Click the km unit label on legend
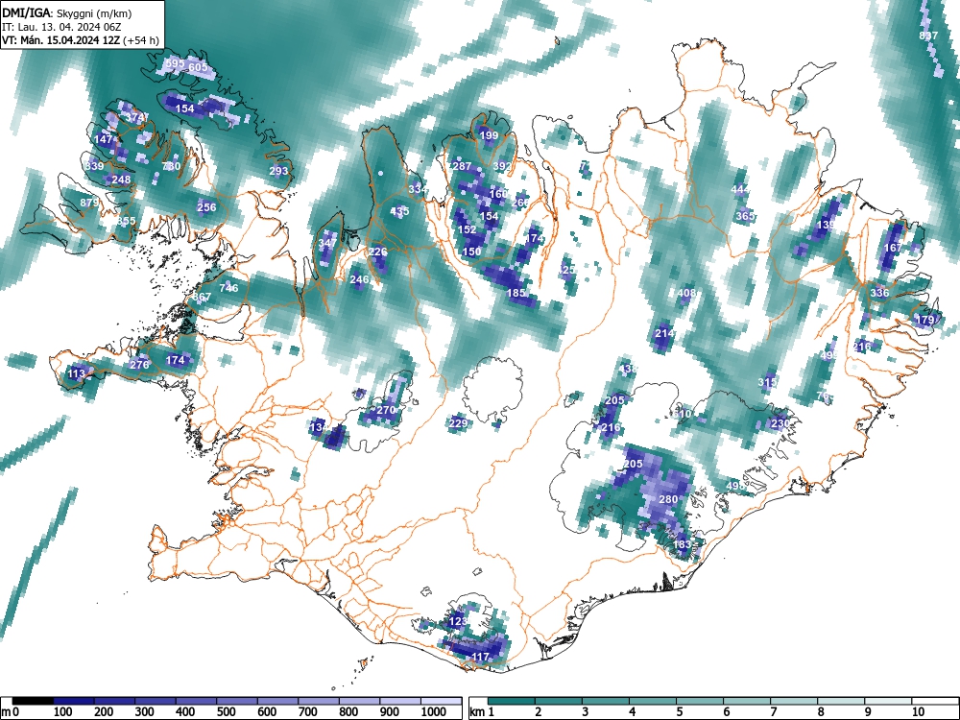Screen dimensions: 960x720 pos(477,711)
